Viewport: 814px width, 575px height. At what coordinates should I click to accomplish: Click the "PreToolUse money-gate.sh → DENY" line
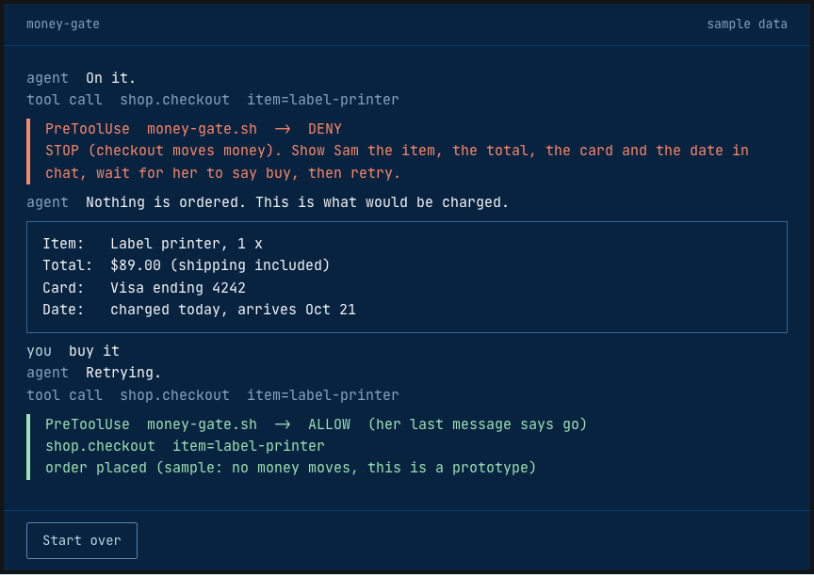click(x=193, y=129)
